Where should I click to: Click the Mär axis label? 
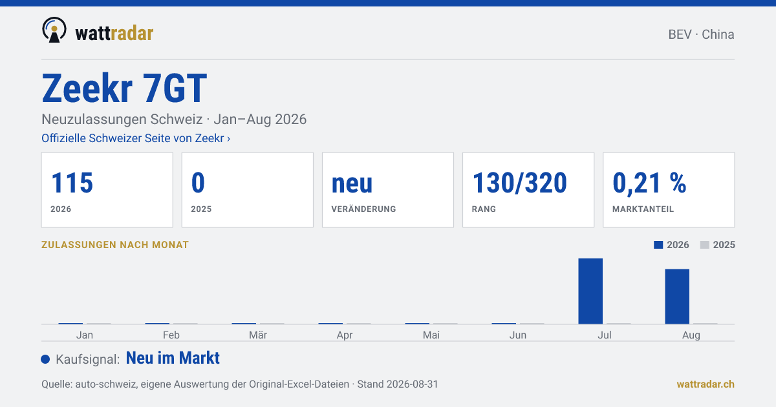[258, 335]
